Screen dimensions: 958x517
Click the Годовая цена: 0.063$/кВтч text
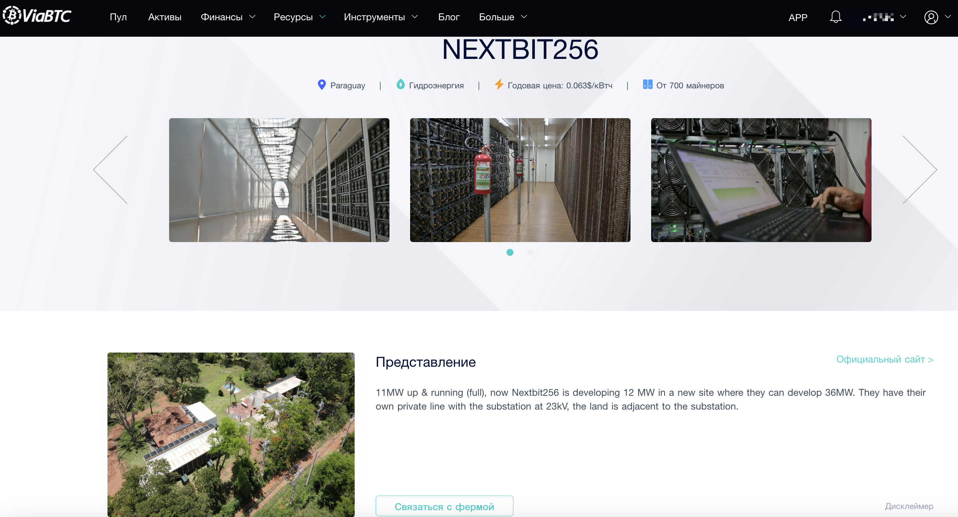[x=560, y=86]
